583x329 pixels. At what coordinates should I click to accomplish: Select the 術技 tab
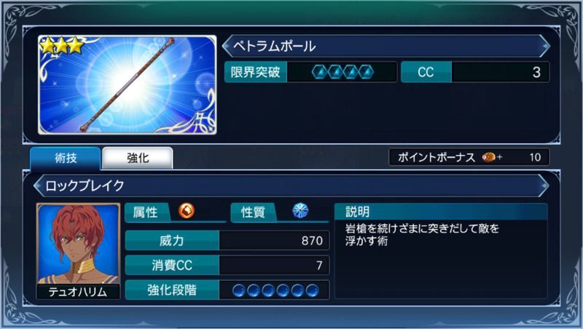click(x=66, y=158)
